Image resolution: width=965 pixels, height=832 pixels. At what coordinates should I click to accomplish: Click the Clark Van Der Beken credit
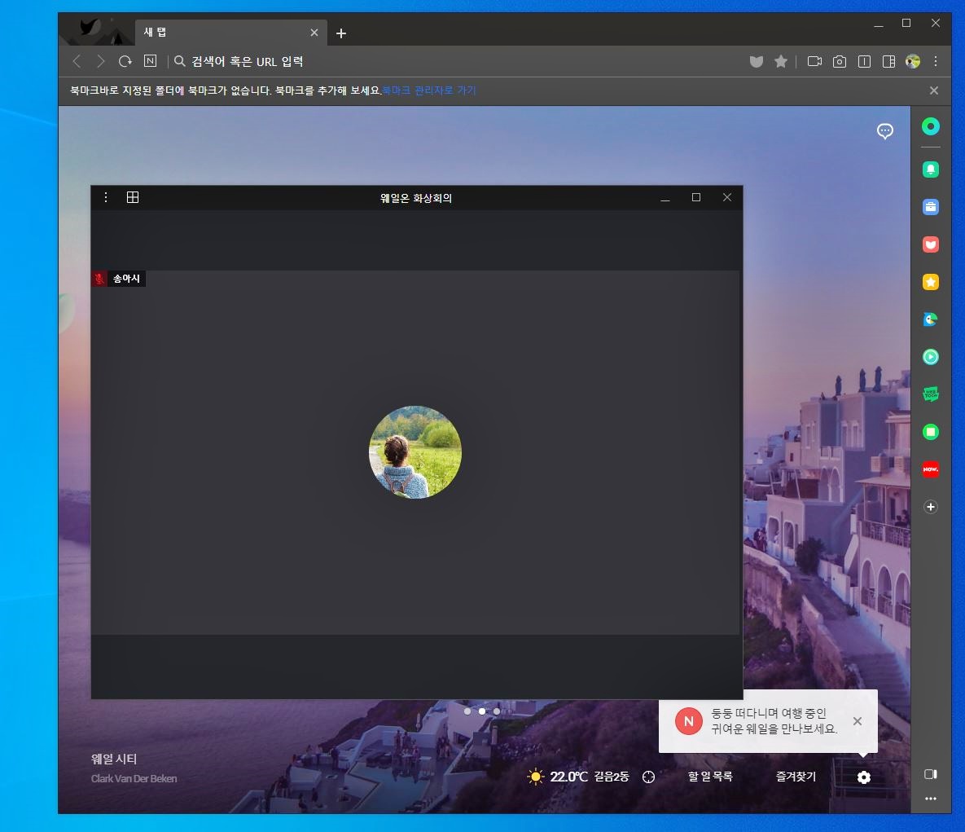coord(134,778)
